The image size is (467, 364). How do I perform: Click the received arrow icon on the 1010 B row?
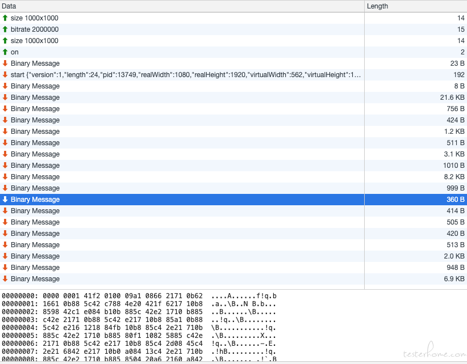(5, 165)
